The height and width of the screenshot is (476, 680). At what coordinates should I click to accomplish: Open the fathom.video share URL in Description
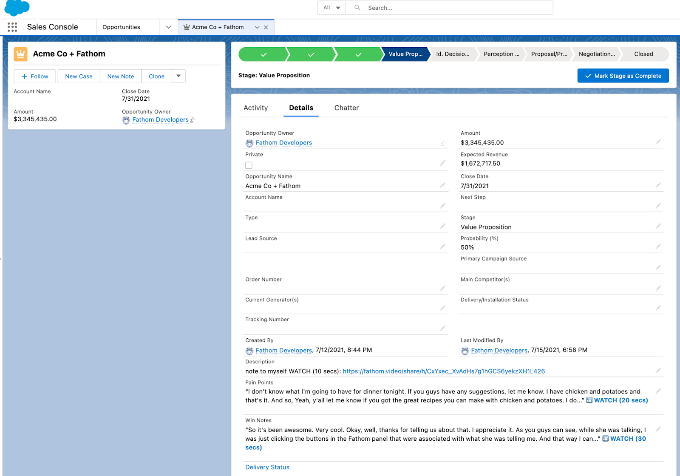point(444,371)
